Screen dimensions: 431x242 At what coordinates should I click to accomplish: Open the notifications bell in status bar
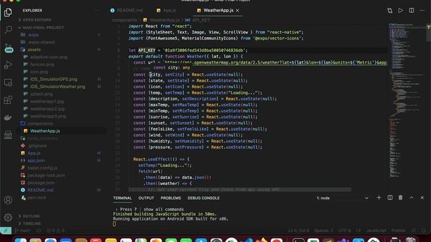coord(424,231)
